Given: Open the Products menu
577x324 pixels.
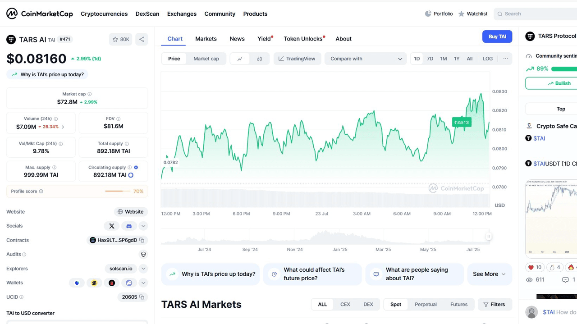Looking at the screenshot, I should tap(255, 14).
